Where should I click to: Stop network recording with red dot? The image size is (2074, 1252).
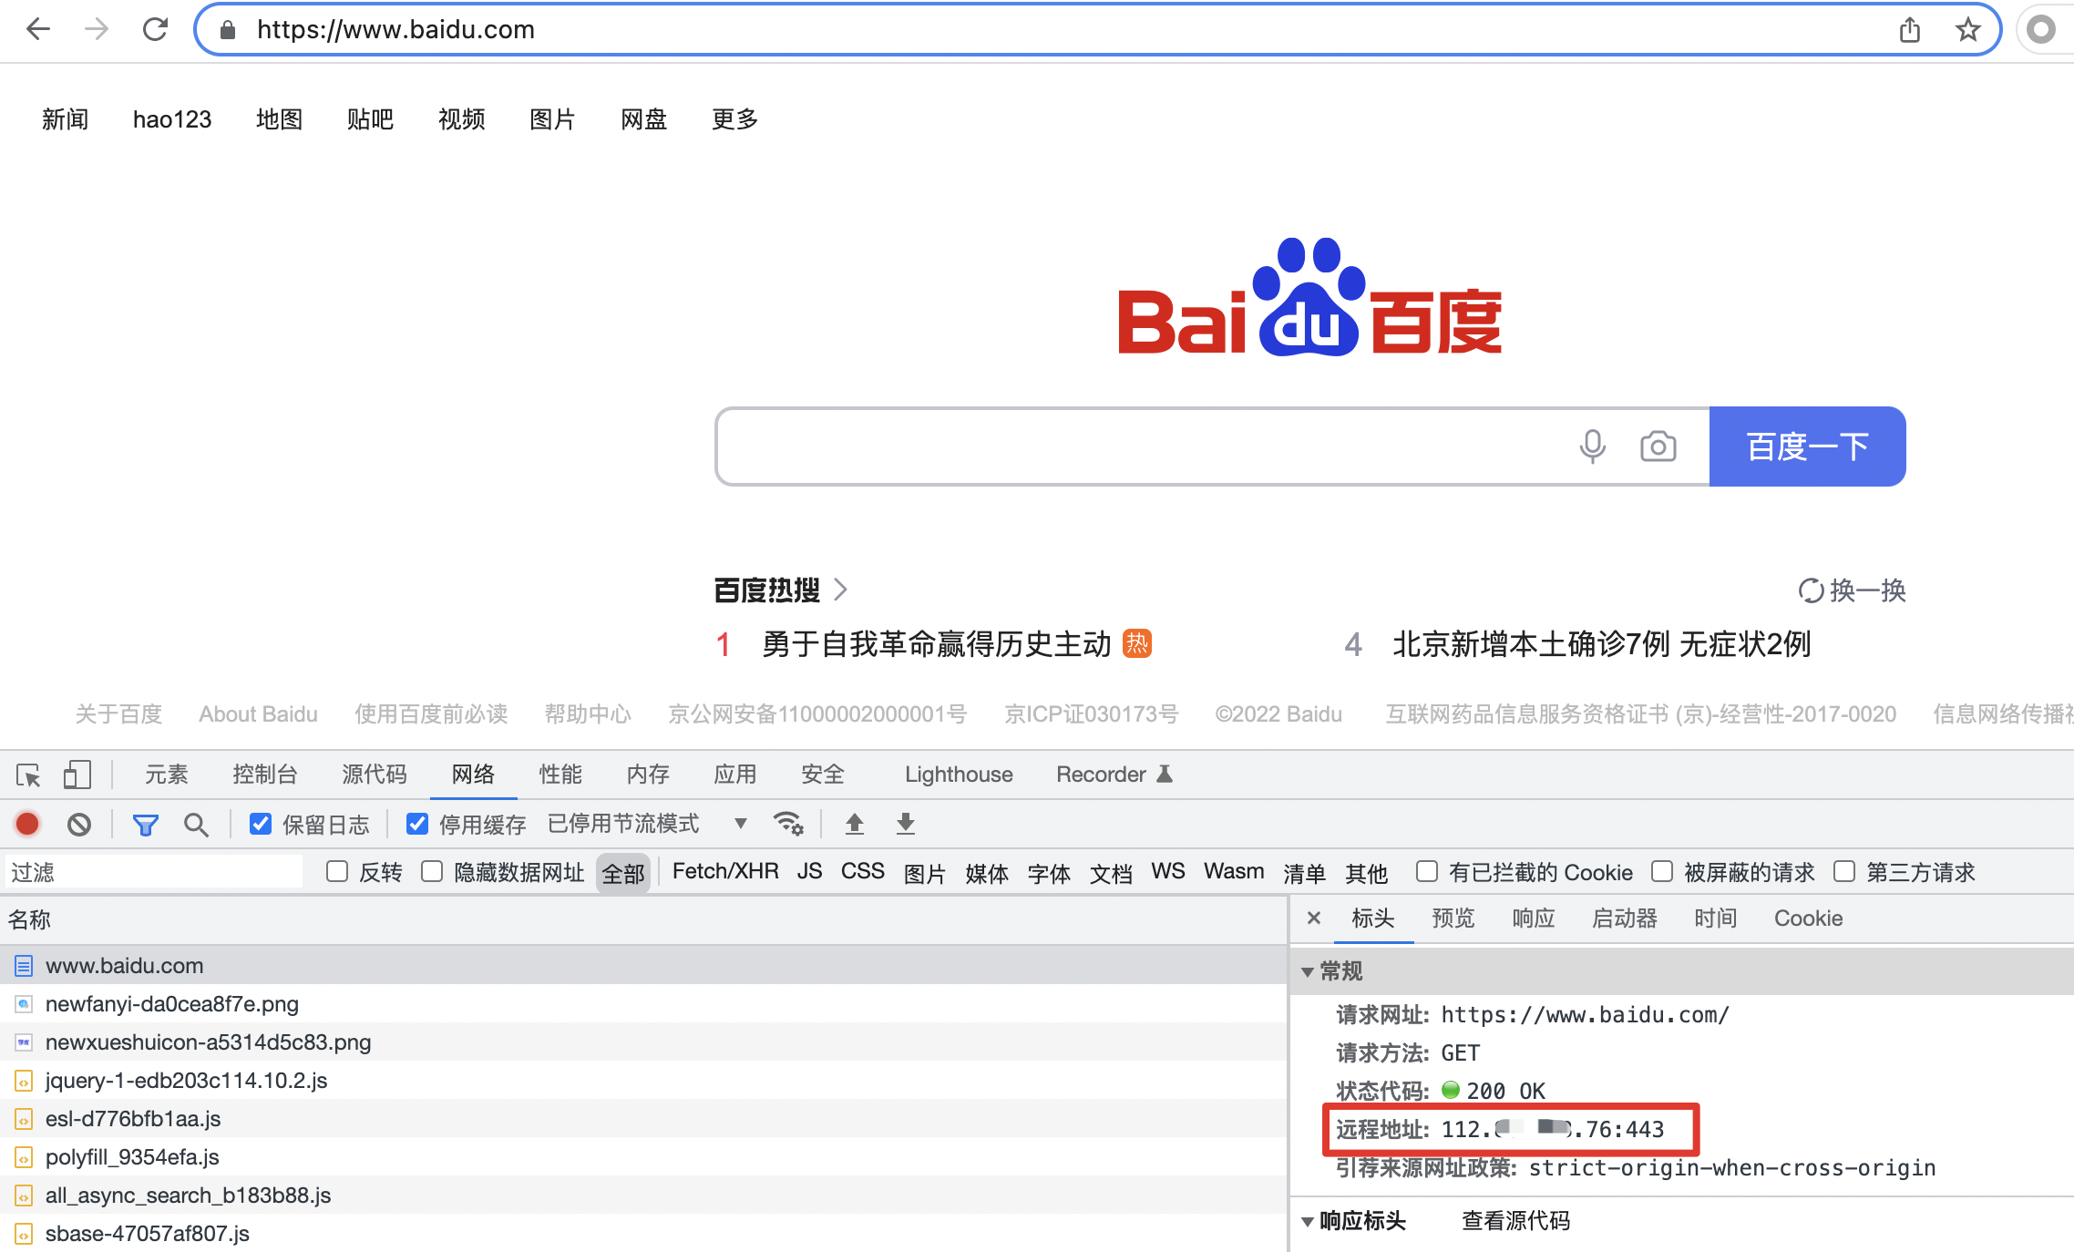[27, 824]
